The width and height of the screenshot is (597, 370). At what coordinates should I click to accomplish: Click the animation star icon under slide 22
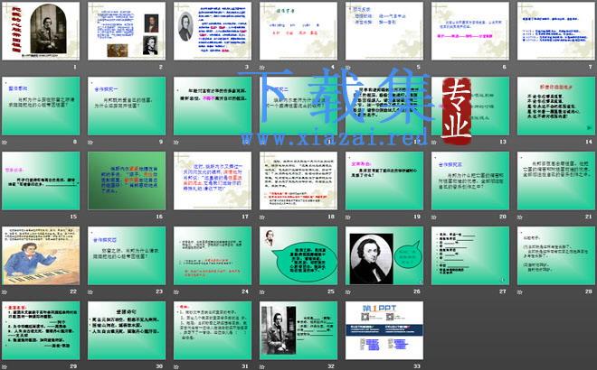[5, 291]
